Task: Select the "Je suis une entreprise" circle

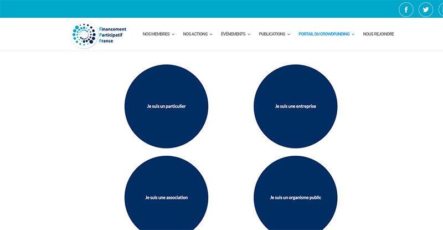Action: (296, 106)
